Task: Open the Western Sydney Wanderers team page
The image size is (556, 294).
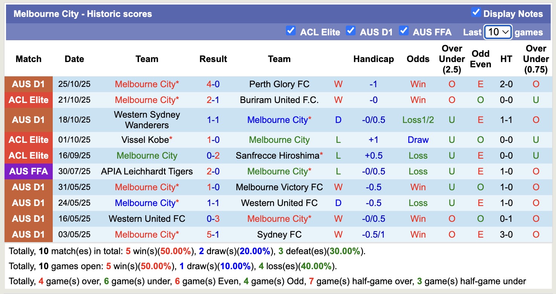Action: pyautogui.click(x=147, y=120)
